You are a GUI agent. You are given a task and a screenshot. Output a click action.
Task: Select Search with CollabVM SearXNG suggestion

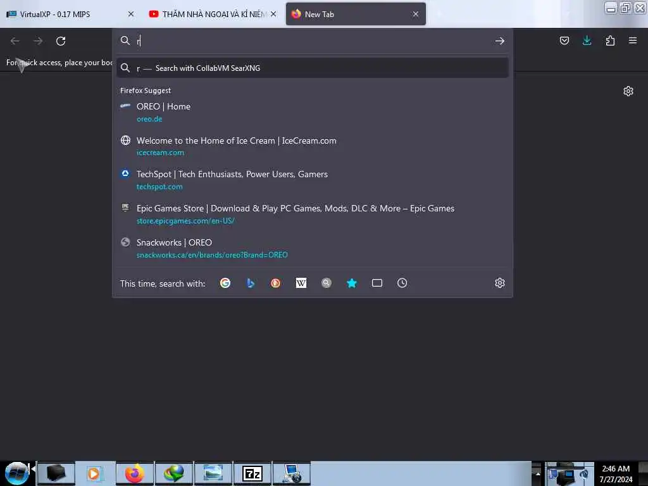pyautogui.click(x=313, y=68)
